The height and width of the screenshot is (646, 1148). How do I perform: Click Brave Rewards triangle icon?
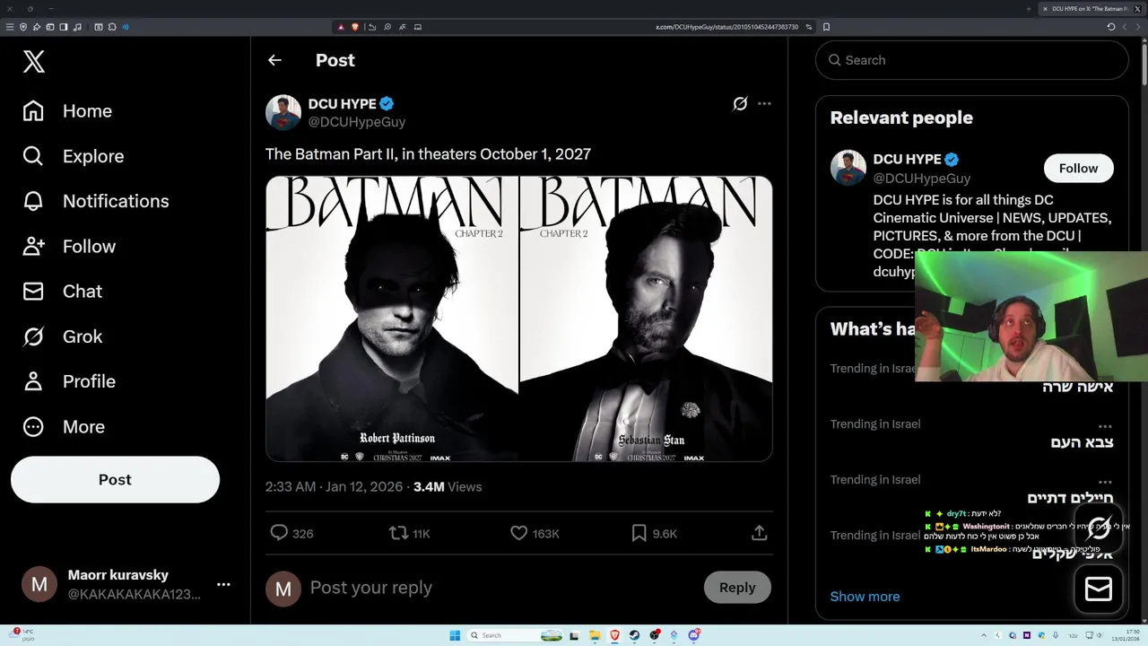tap(341, 27)
